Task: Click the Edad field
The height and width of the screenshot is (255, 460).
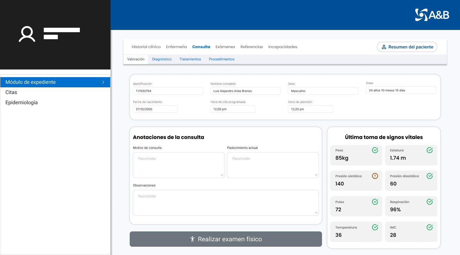Action: pos(401,90)
